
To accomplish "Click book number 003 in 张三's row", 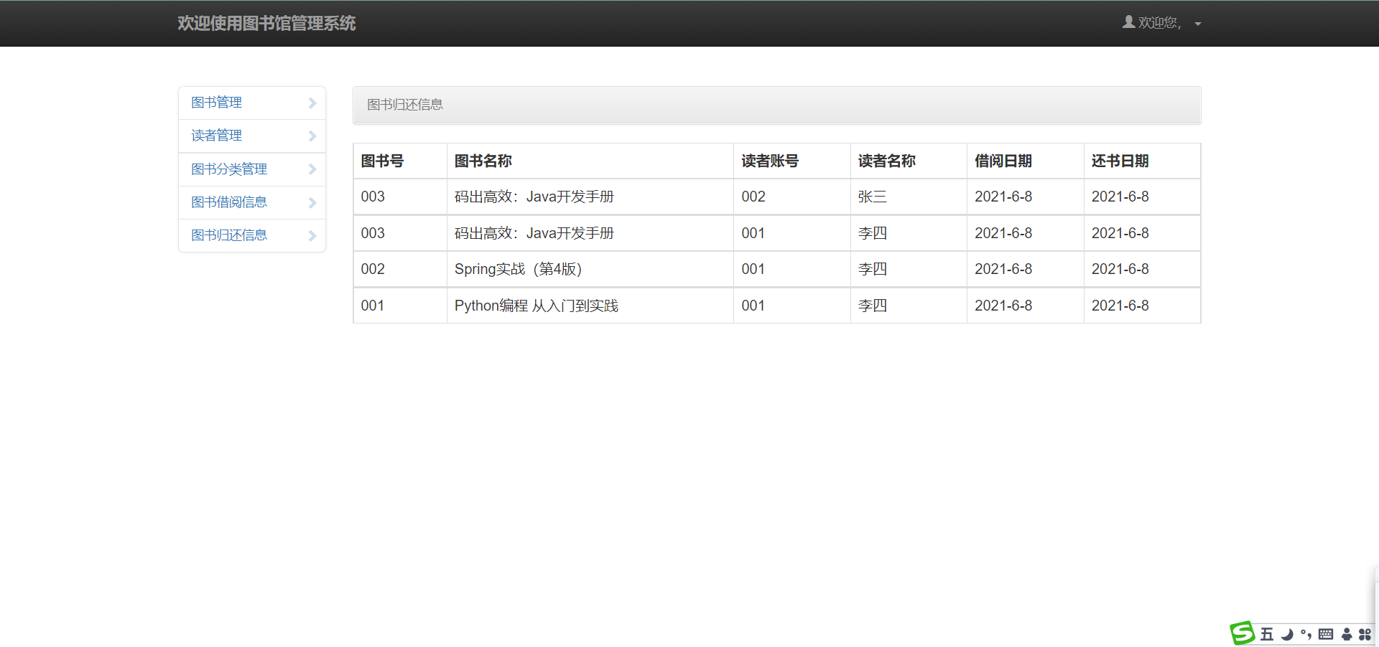I will [373, 197].
